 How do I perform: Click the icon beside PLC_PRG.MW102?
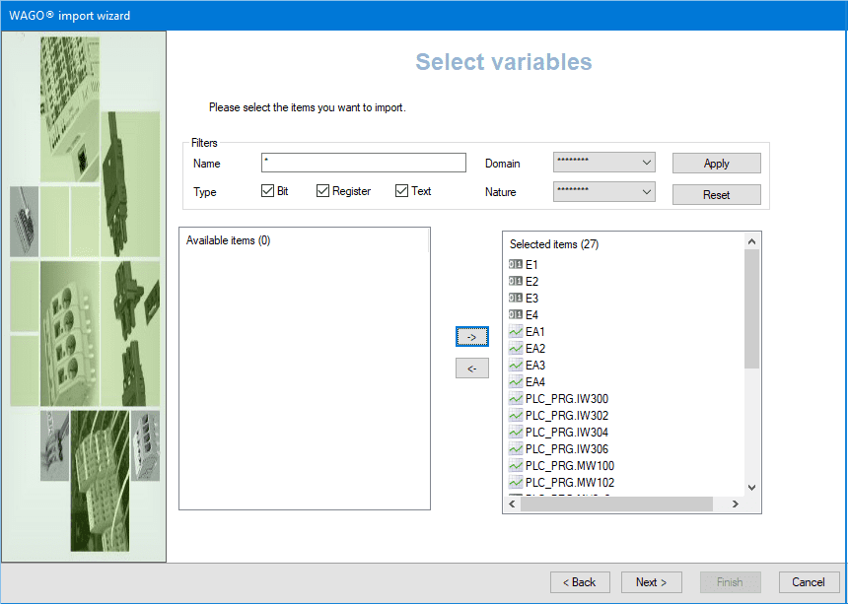click(516, 483)
